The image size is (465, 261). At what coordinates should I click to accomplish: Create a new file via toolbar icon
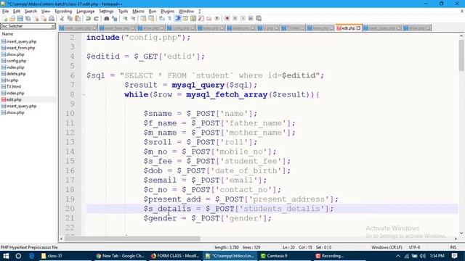[5, 19]
